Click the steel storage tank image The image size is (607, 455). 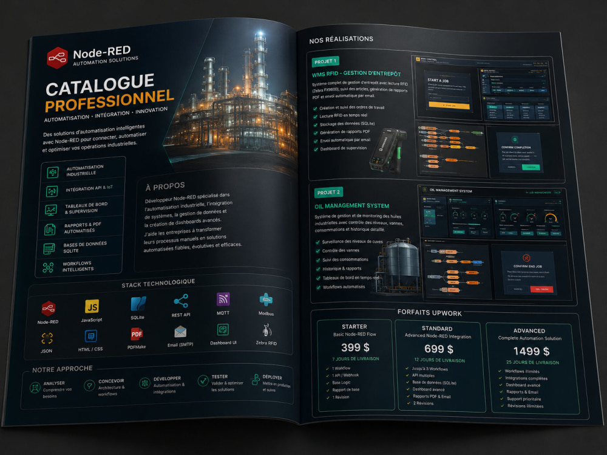click(x=397, y=266)
